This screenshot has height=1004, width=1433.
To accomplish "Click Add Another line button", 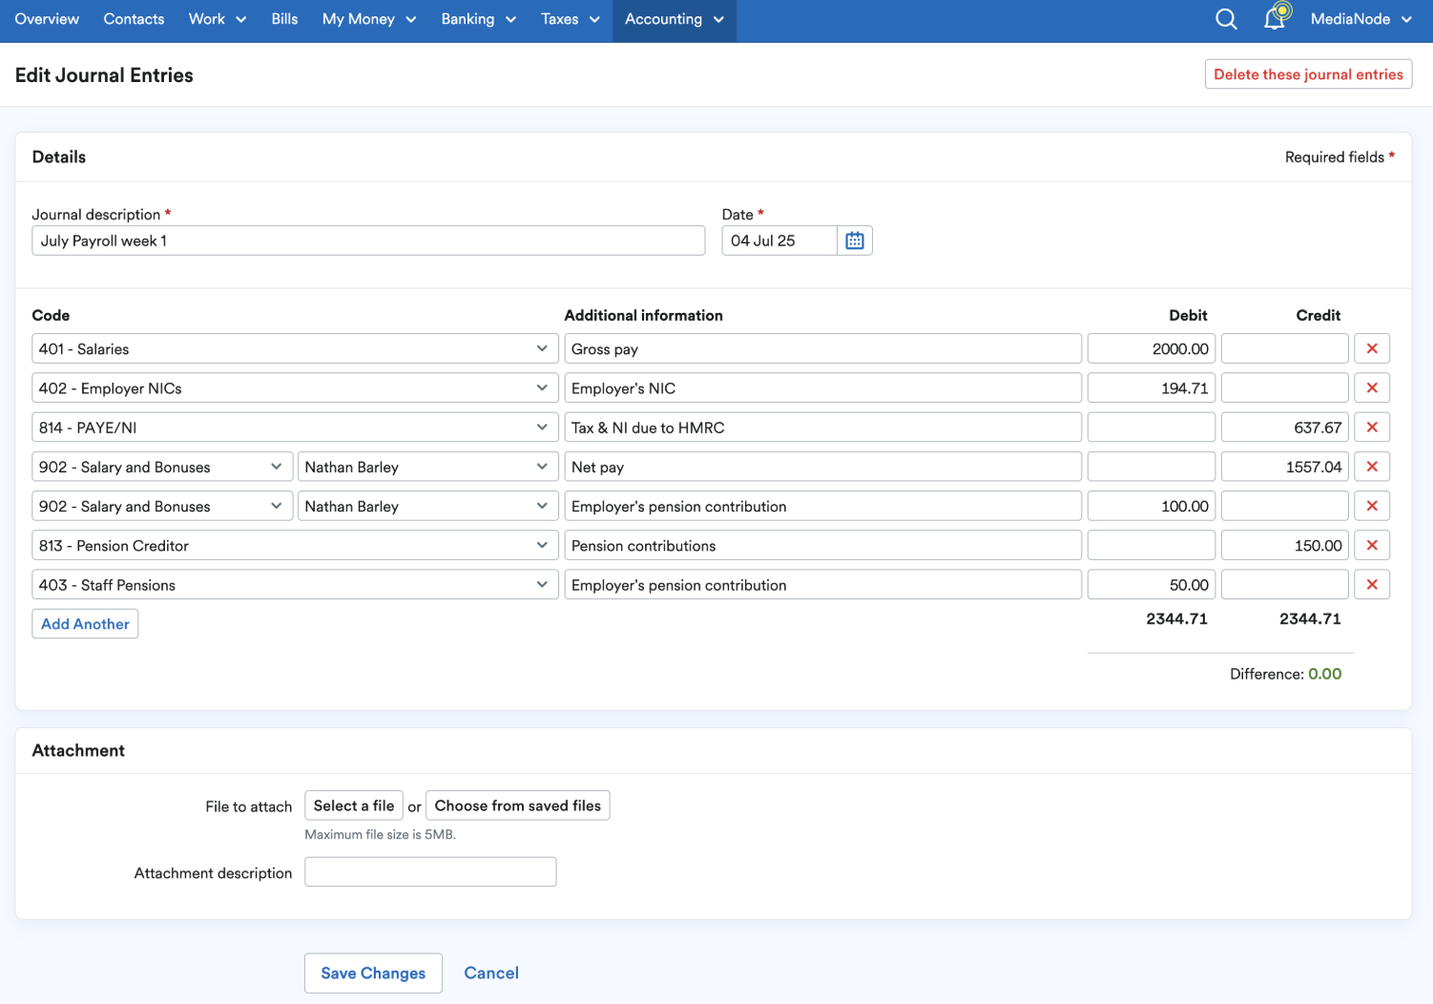I will [85, 623].
